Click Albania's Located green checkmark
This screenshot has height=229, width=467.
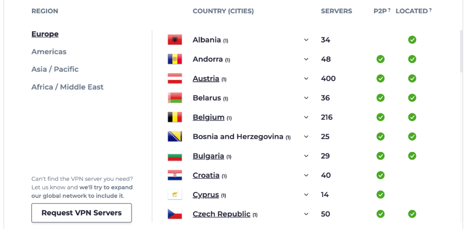click(412, 40)
